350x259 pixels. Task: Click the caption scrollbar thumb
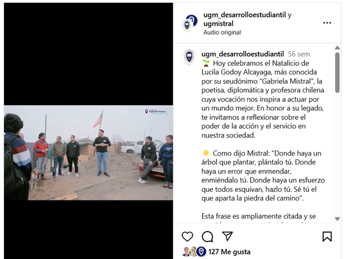click(337, 72)
